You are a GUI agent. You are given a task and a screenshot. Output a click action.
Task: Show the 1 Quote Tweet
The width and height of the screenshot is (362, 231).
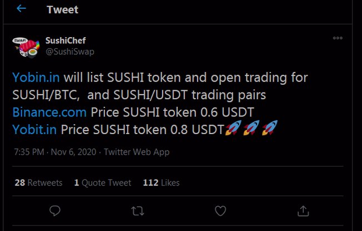(103, 182)
